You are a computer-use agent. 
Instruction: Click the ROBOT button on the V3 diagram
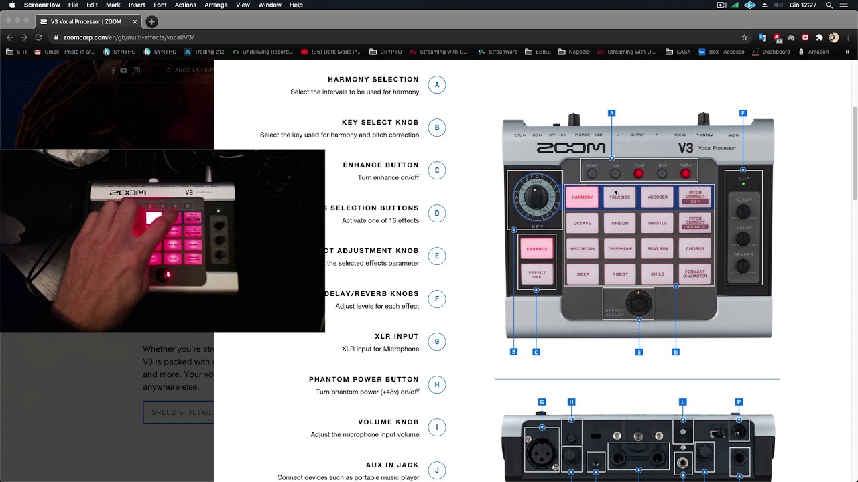click(620, 274)
